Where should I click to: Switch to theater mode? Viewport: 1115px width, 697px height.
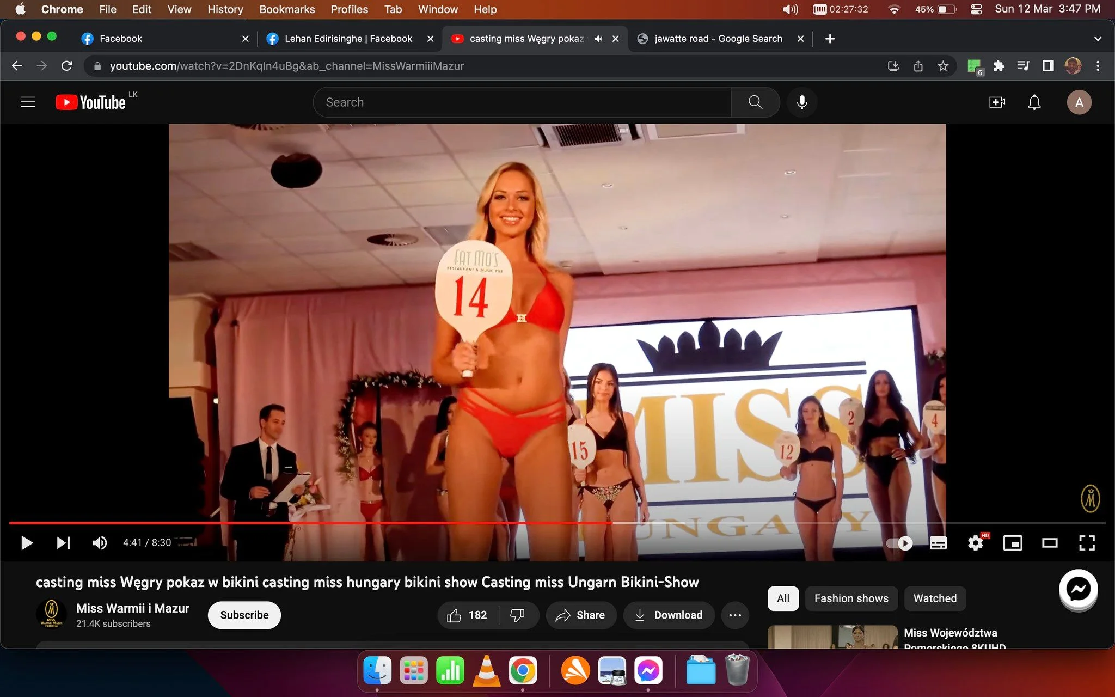click(1050, 542)
